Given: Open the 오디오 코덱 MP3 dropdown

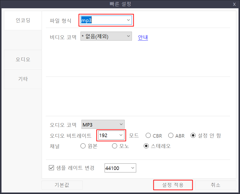Looking at the screenshot, I should pyautogui.click(x=103, y=124).
